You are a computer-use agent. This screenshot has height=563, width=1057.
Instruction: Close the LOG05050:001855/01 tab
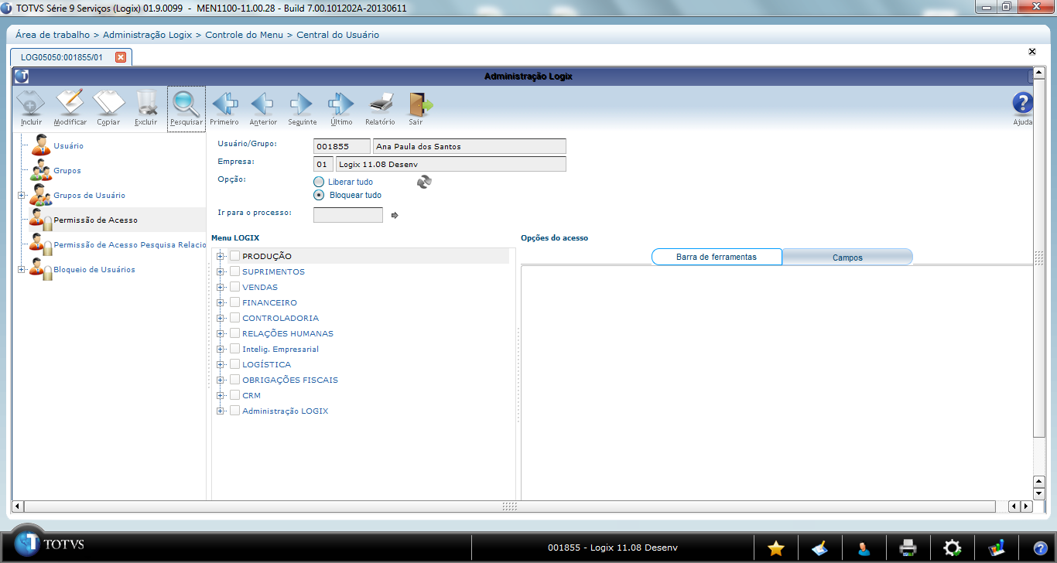click(120, 57)
